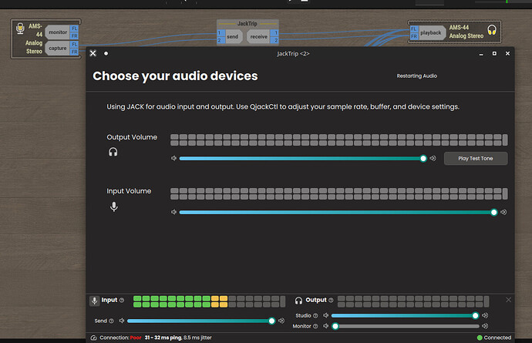Click the loud speaker icon right of the Studio slider
Viewport: 532px width, 343px height.
click(485, 315)
